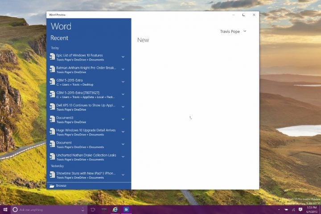This screenshot has height=214, width=321.
Task: Click the open-folder Browse icon
Action: tap(52, 186)
